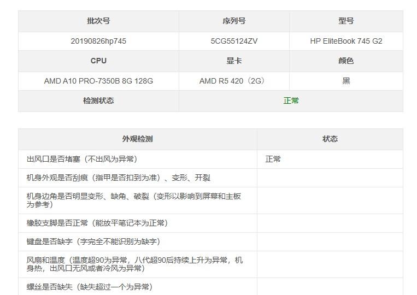Click the 批次号 column header
417x295 pixels.
[x=98, y=21]
